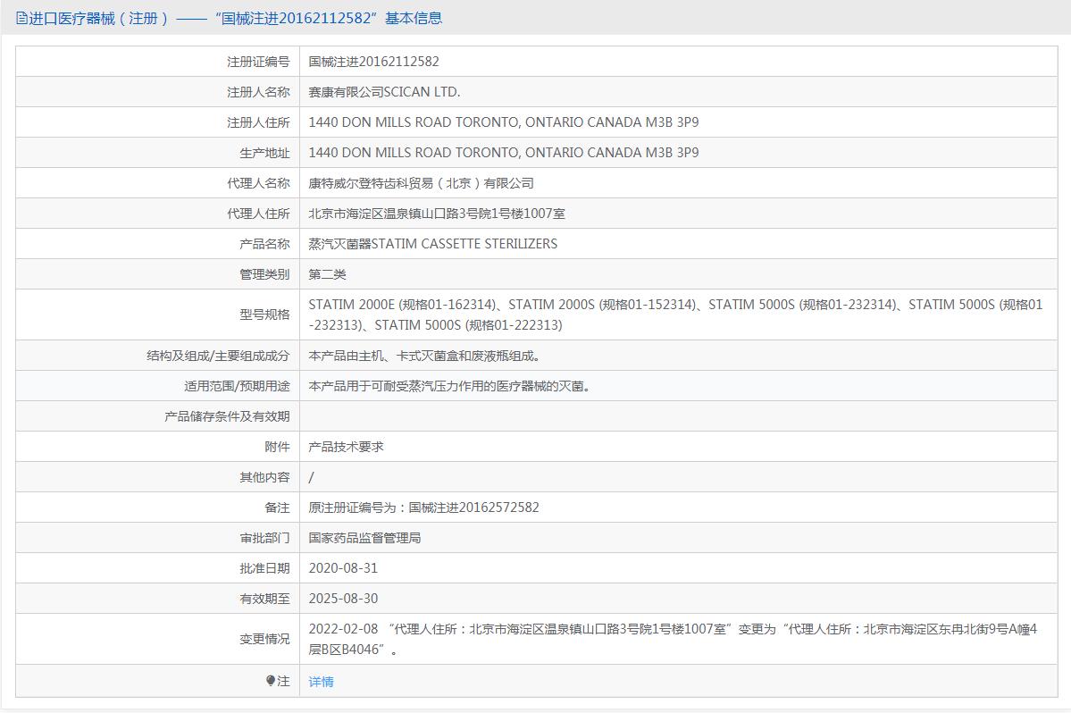Click the 变更情况 row label
The width and height of the screenshot is (1071, 713).
pos(264,639)
